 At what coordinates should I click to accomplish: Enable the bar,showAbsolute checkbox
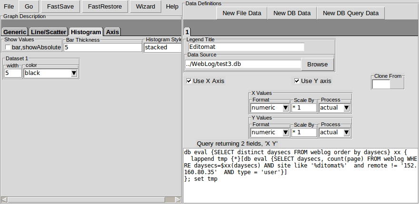tap(8, 47)
